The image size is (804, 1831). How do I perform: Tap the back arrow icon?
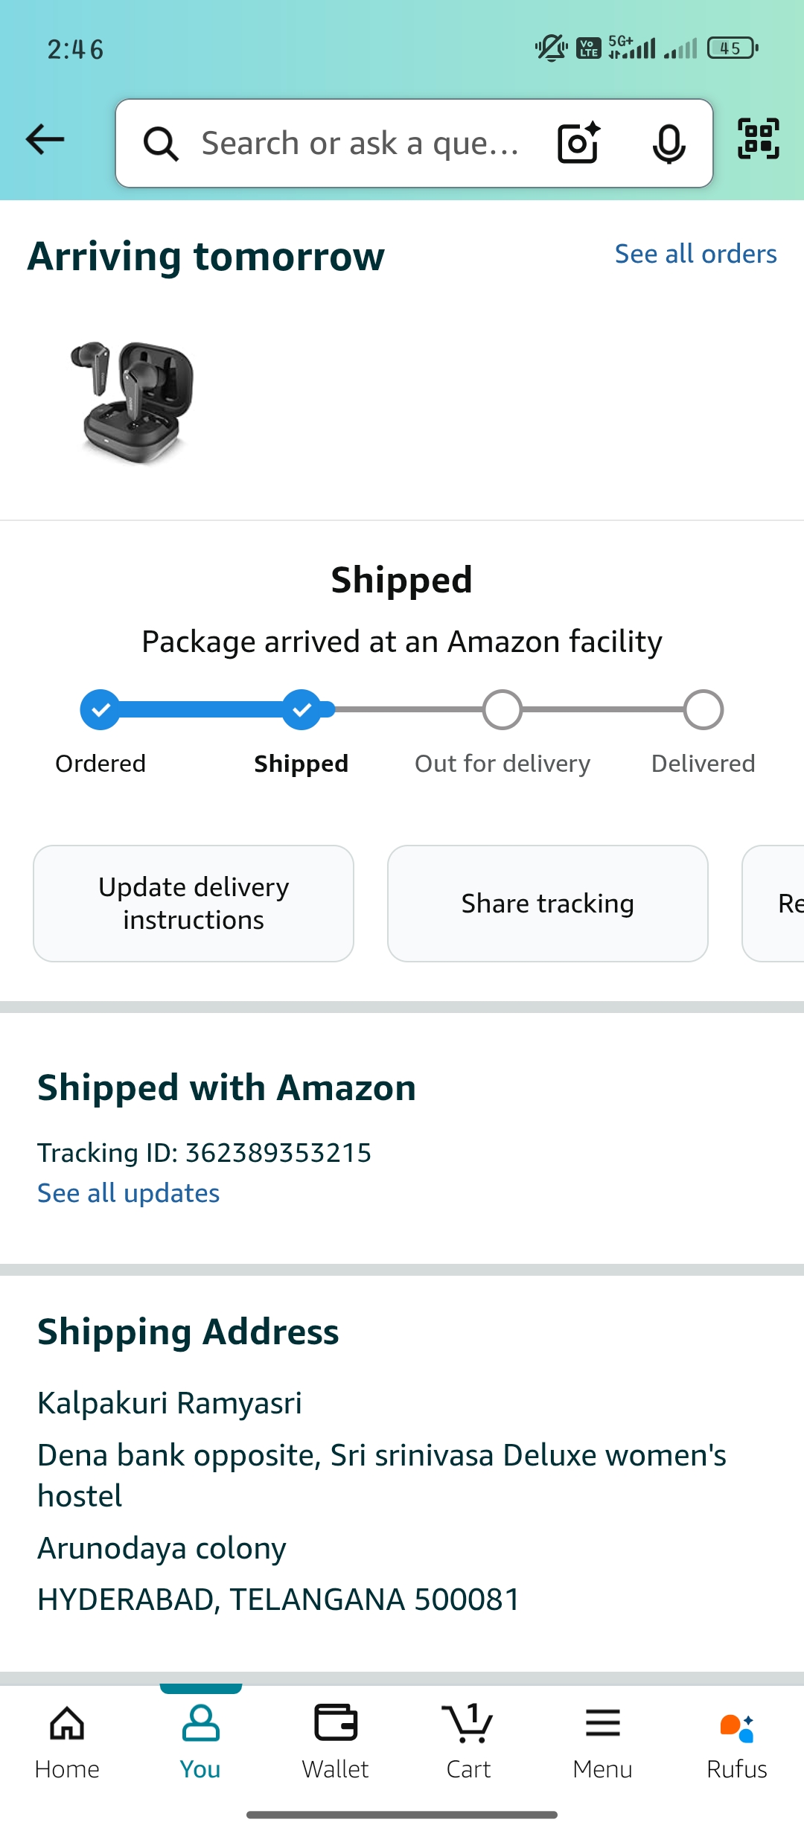click(x=45, y=140)
